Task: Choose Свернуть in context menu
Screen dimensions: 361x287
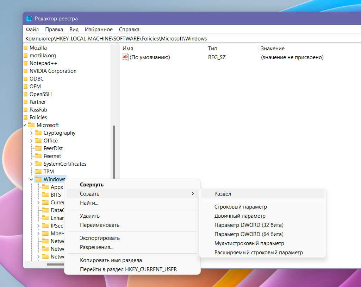Action: tap(132, 185)
